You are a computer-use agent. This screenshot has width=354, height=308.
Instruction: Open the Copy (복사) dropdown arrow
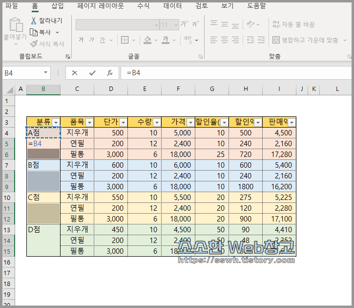57,33
